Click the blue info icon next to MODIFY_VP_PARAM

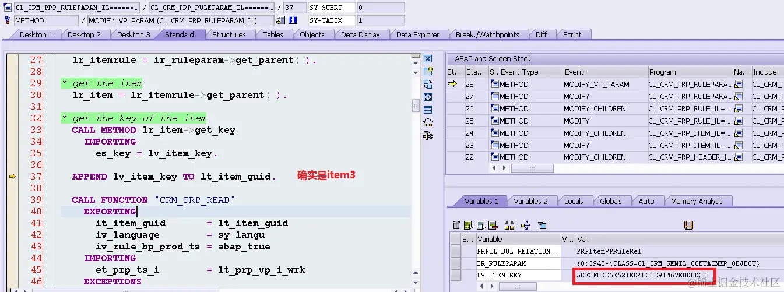[293, 20]
